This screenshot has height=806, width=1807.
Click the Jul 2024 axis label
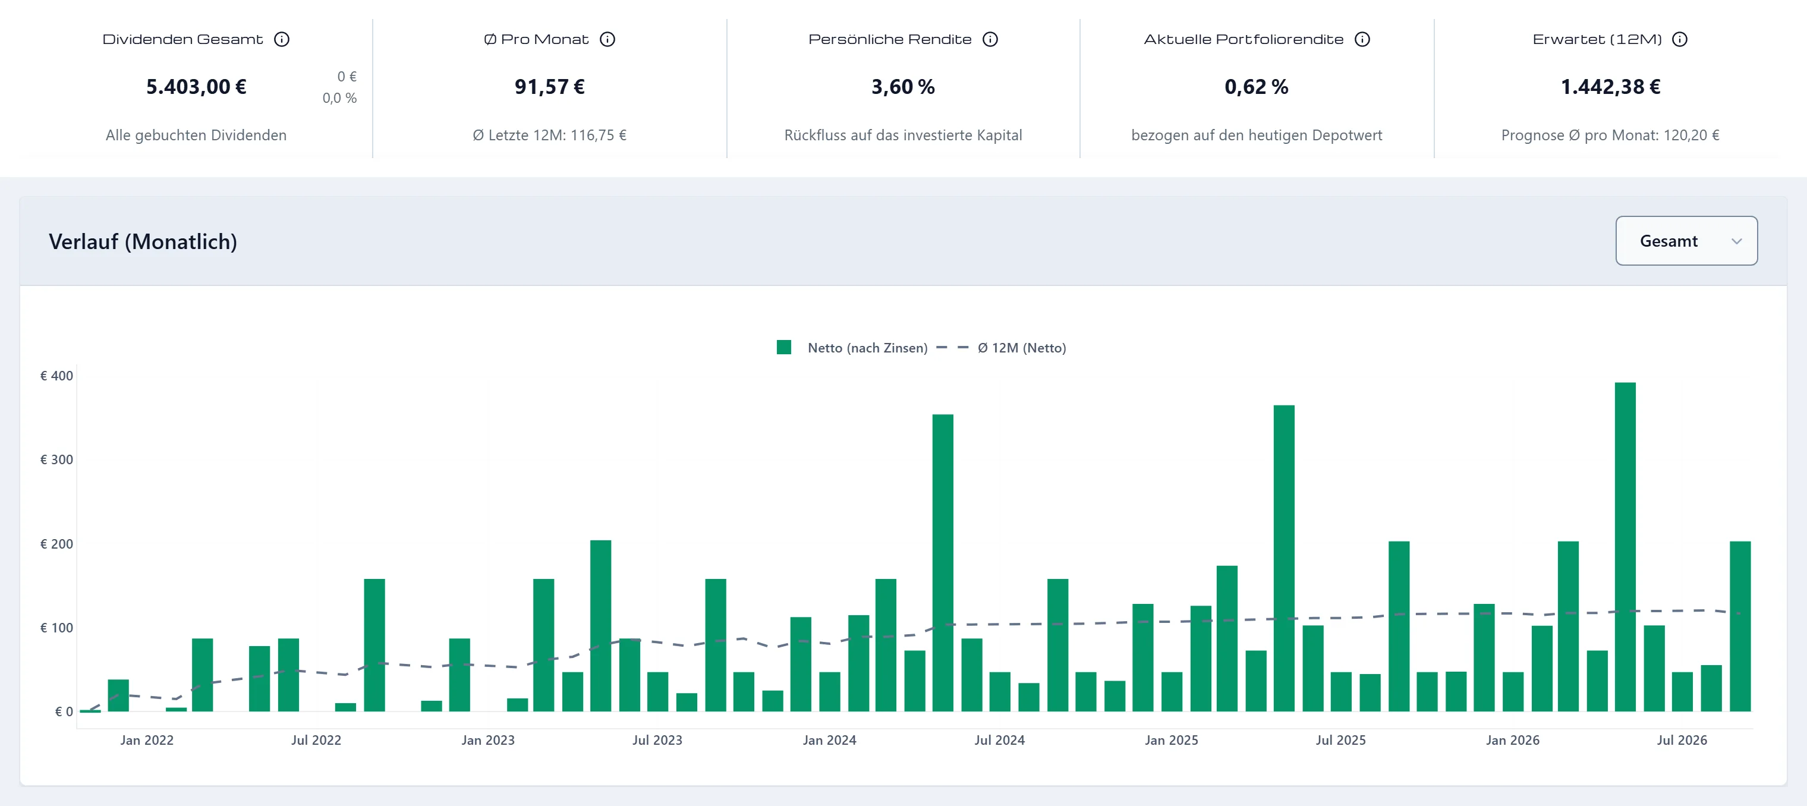[x=1000, y=740]
